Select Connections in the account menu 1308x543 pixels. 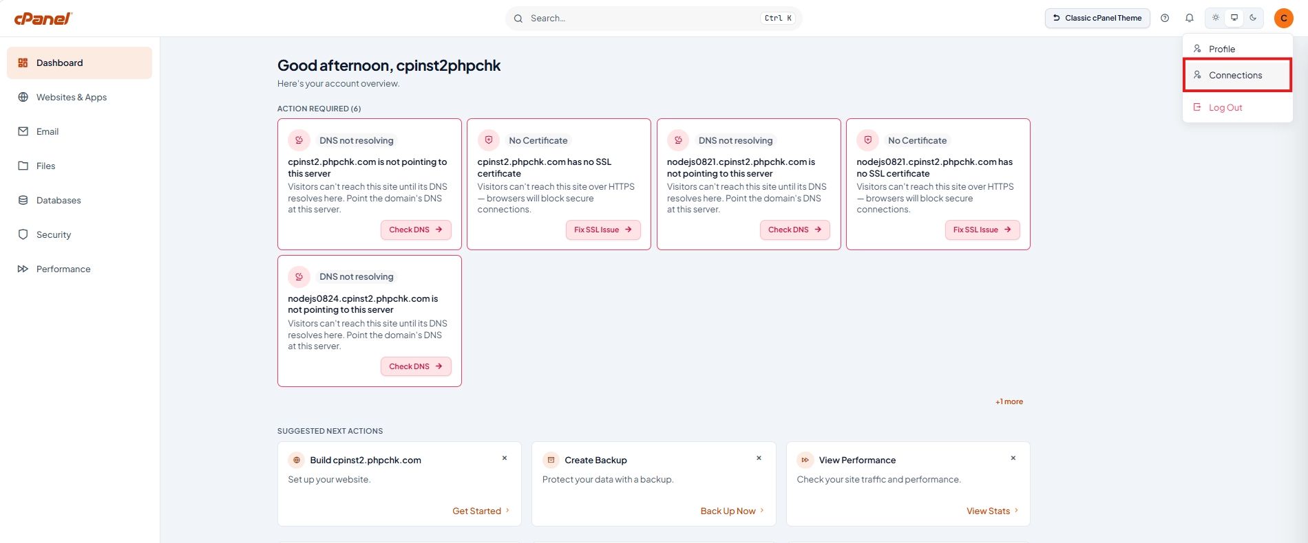coord(1237,75)
